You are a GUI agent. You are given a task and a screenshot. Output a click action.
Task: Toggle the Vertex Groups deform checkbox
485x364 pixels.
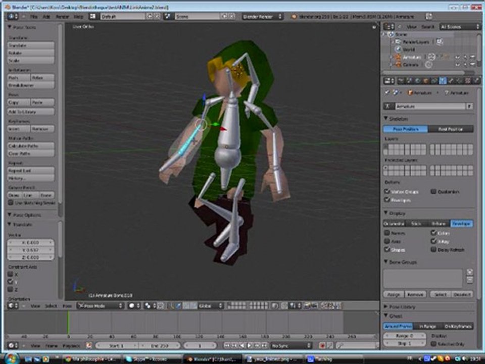click(387, 191)
